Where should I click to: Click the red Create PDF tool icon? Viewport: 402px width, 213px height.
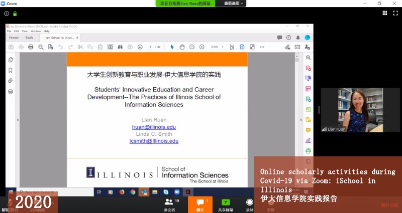pos(308,68)
